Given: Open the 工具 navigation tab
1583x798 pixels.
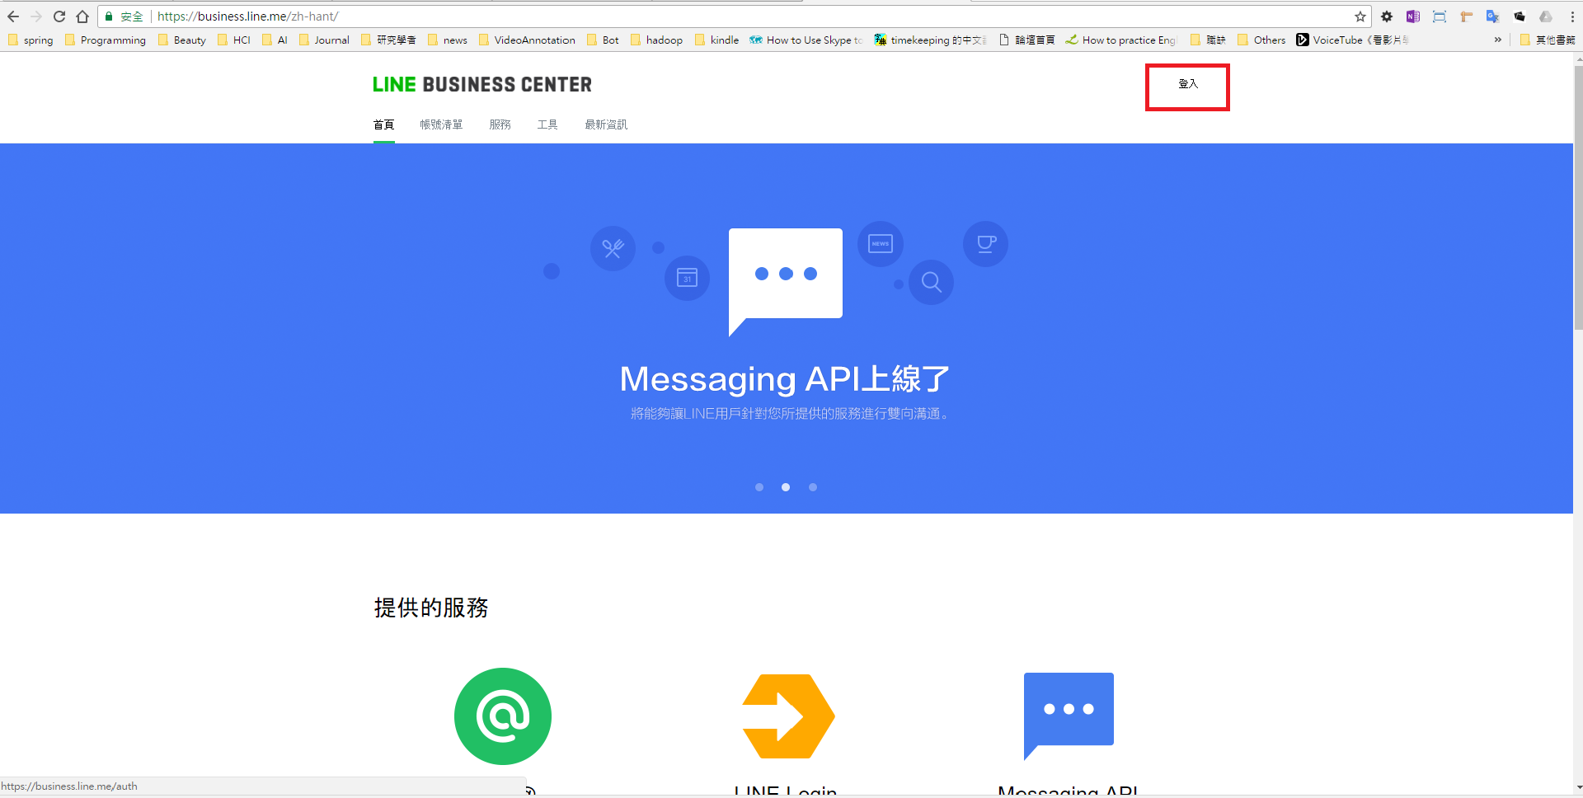Looking at the screenshot, I should click(x=547, y=124).
